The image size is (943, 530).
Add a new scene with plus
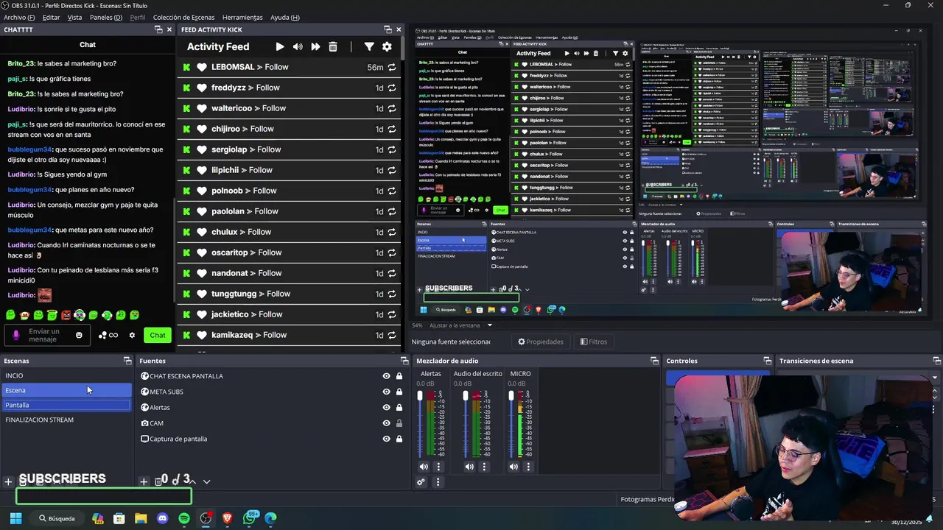[8, 481]
